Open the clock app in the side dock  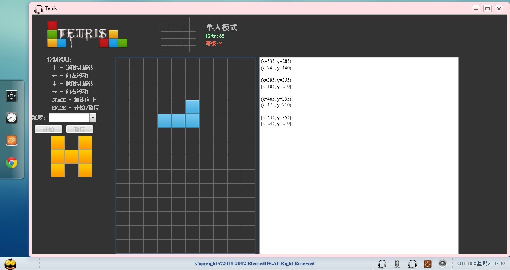click(12, 118)
